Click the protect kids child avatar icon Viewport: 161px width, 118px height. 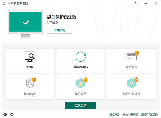tap(80, 83)
